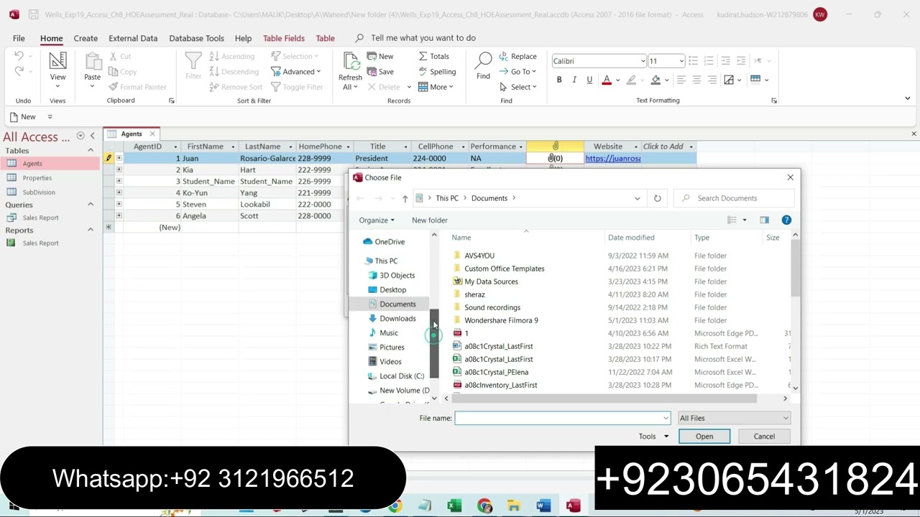The width and height of the screenshot is (920, 517).
Task: Open the font size 11 dropdown
Action: tap(681, 61)
